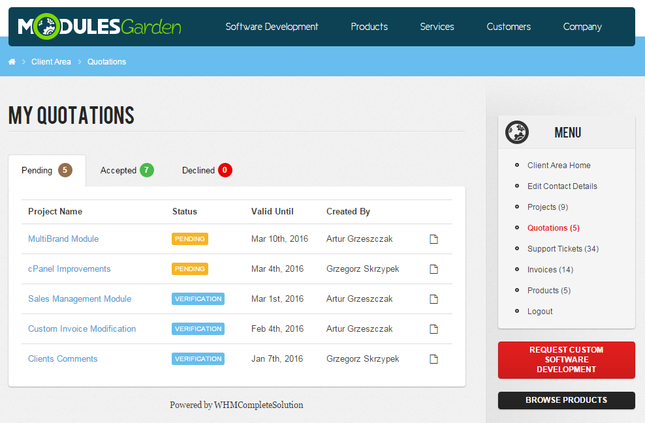Click the date Mar 10th, 2016
The image size is (645, 423).
279,239
